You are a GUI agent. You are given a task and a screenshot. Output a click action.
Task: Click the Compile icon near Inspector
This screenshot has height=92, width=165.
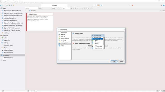click(161, 5)
